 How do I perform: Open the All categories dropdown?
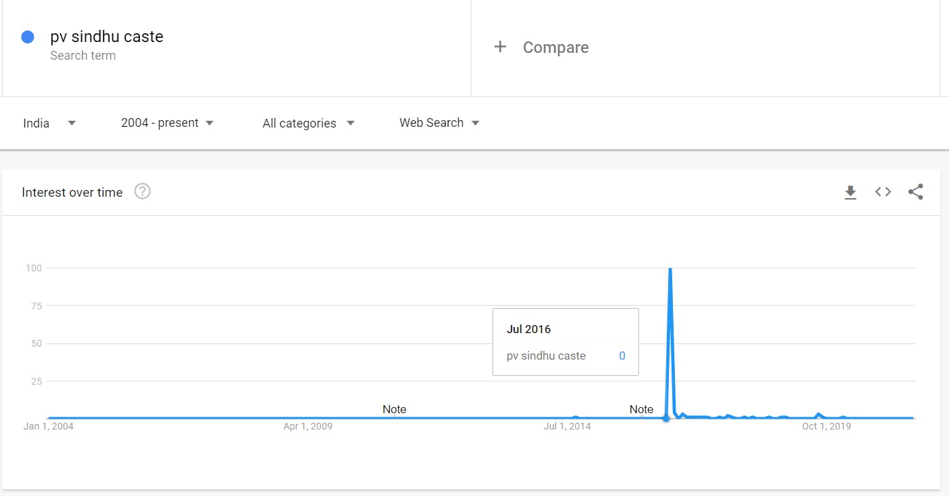(x=308, y=123)
